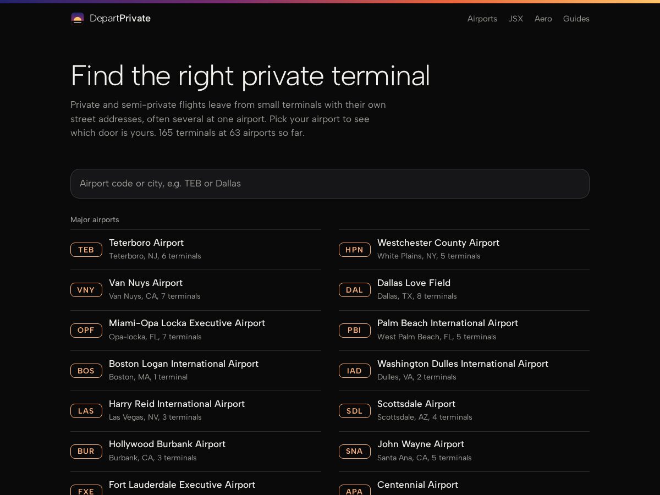660x495 pixels.
Task: Select the APA airport code badge
Action: (355, 490)
